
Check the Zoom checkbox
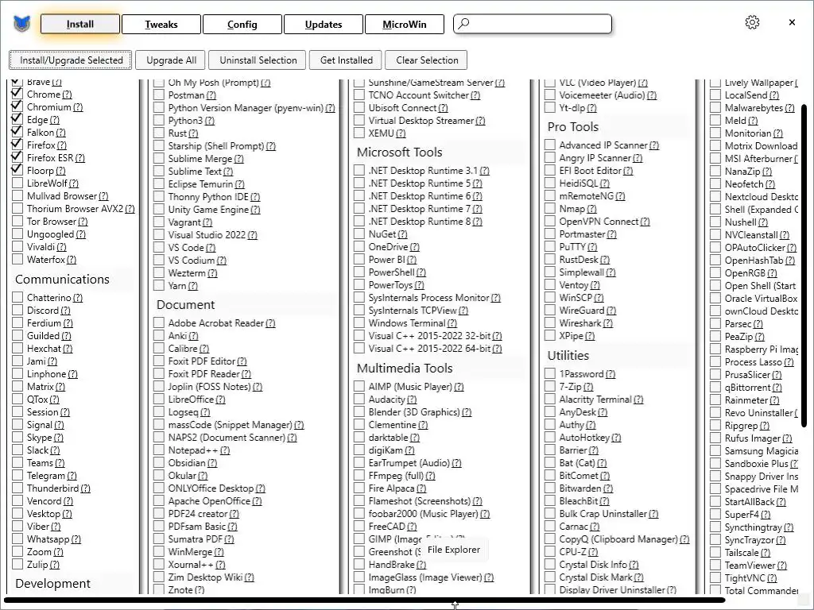[17, 551]
